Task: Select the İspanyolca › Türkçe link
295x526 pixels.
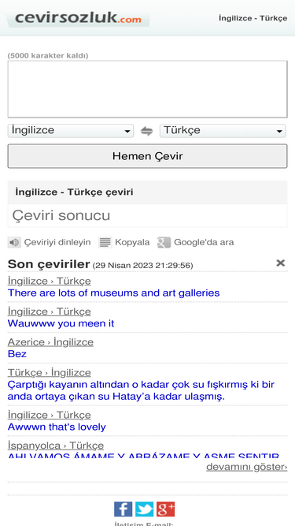Action: 56,446
